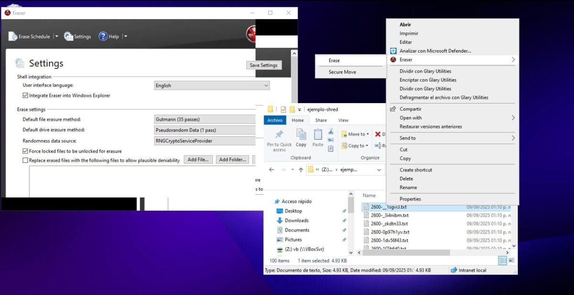The height and width of the screenshot is (295, 574).
Task: Select Rename in context menu
Action: [408, 187]
